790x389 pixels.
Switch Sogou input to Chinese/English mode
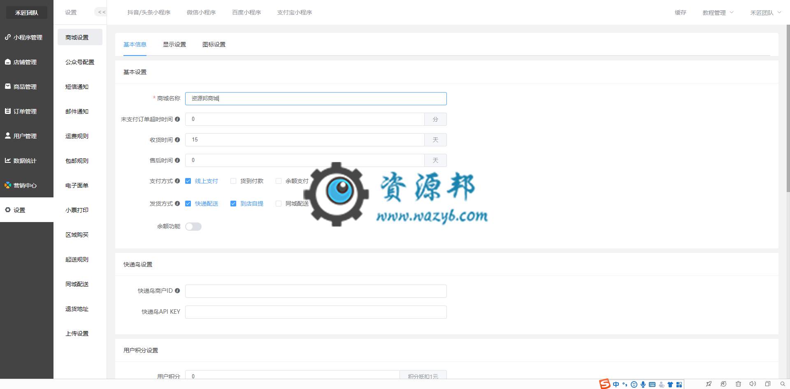coord(616,384)
